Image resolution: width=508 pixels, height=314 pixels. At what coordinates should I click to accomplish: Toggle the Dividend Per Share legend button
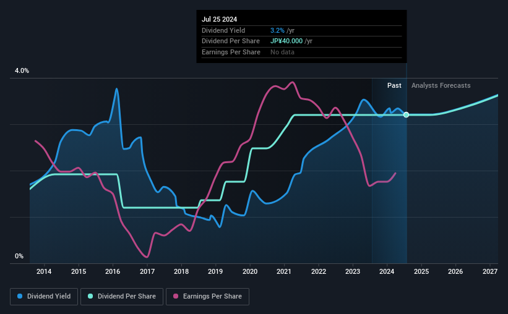coord(122,297)
